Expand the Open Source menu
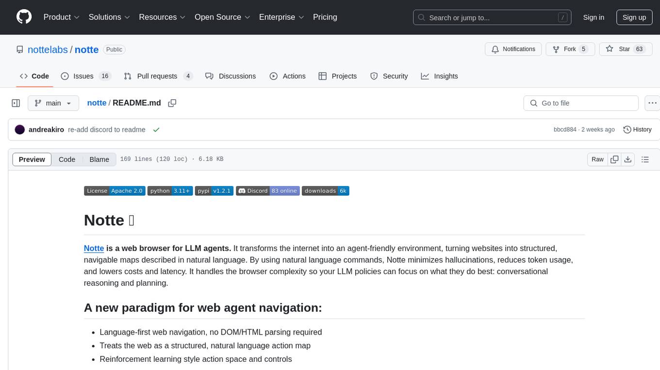660x370 pixels. 222,17
